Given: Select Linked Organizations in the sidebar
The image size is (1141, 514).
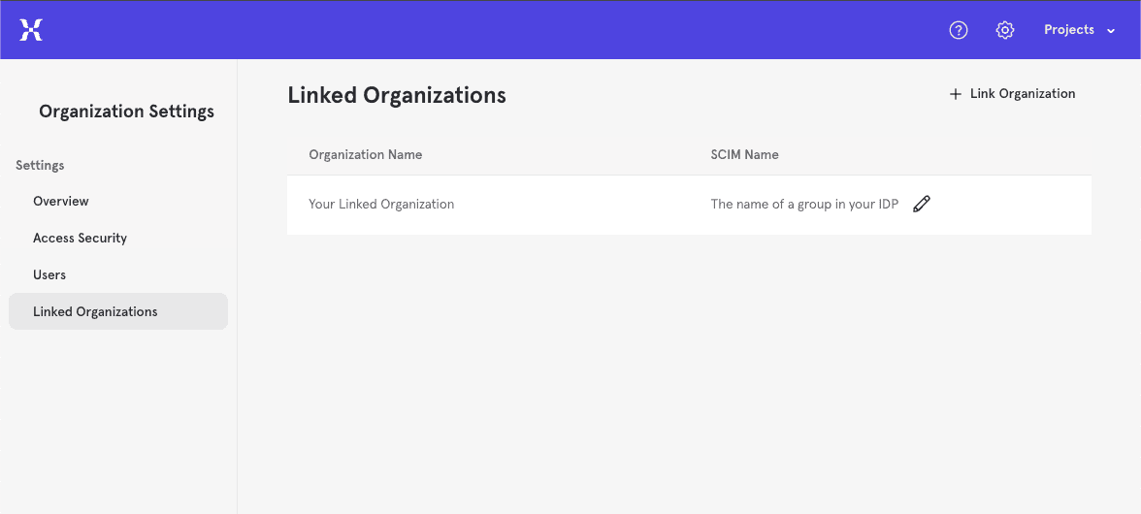Looking at the screenshot, I should (x=95, y=312).
